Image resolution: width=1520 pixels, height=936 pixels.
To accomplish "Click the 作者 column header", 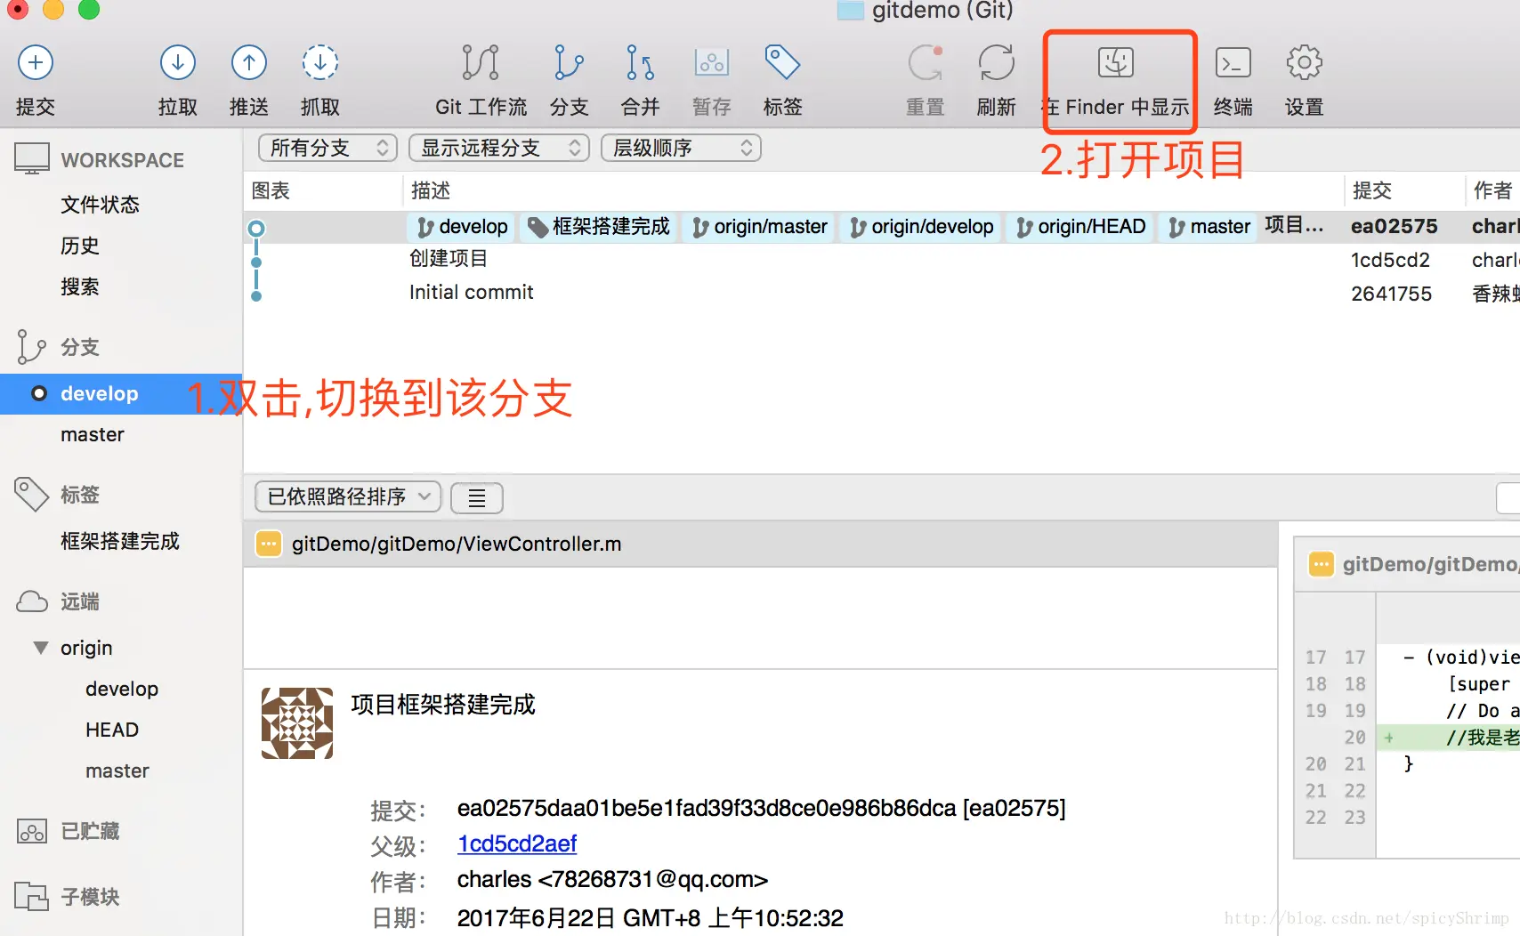I will [x=1492, y=190].
